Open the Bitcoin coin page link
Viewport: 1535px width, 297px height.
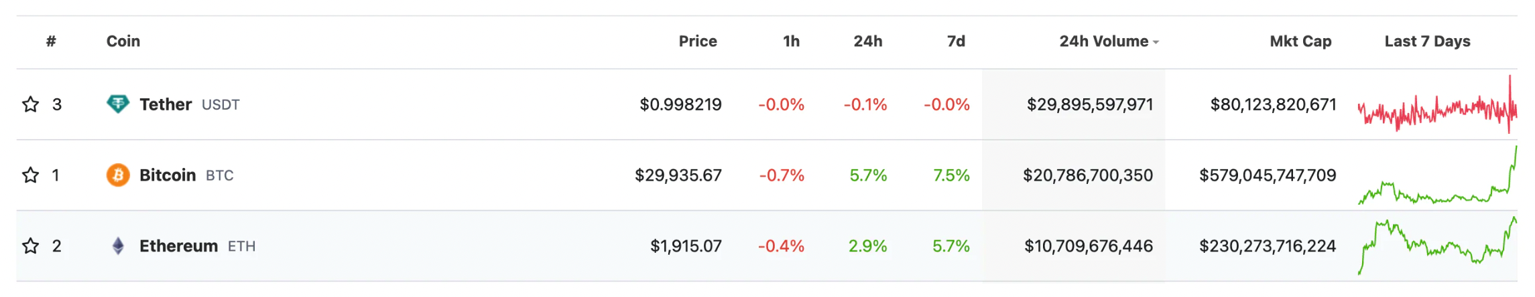coord(168,175)
